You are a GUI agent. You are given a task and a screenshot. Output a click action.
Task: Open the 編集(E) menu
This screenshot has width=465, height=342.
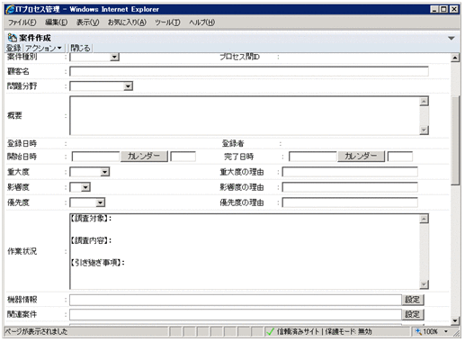coord(57,22)
